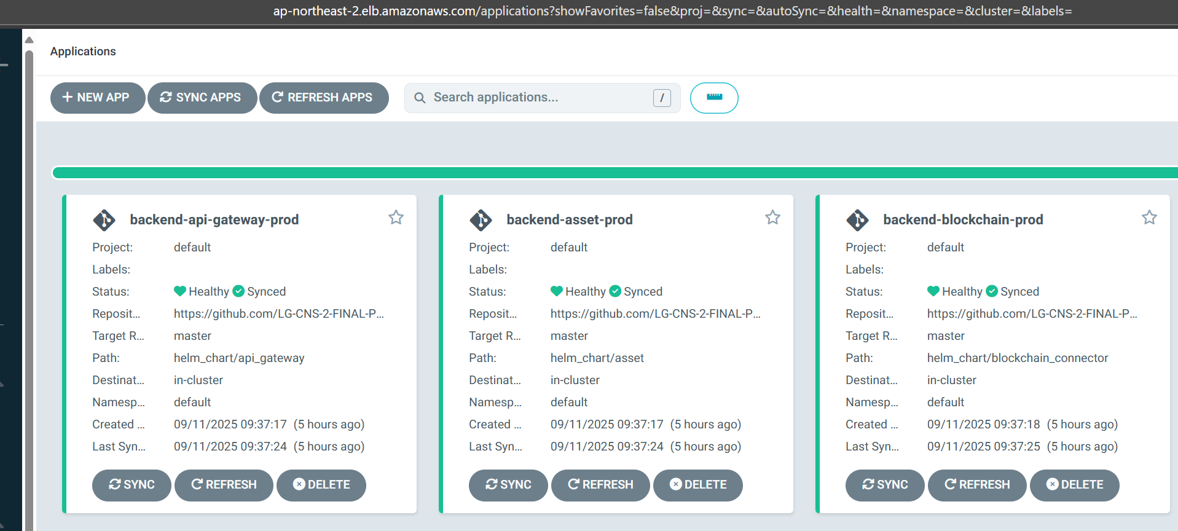Image resolution: width=1178 pixels, height=531 pixels.
Task: Favorite backend-api-gateway-prod with star icon
Action: click(396, 218)
